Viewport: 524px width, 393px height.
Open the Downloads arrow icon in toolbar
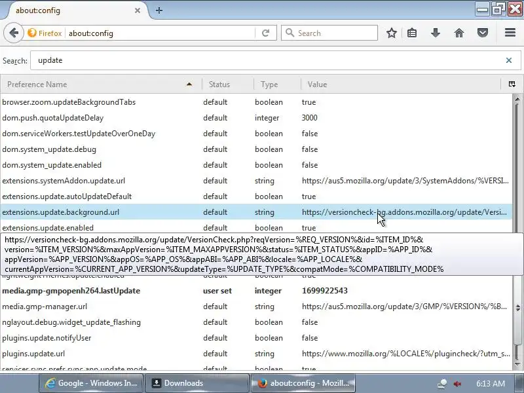pyautogui.click(x=435, y=33)
